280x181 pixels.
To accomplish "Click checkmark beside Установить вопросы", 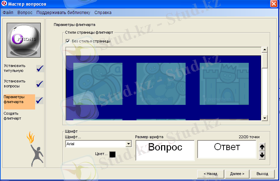I will [40, 83].
